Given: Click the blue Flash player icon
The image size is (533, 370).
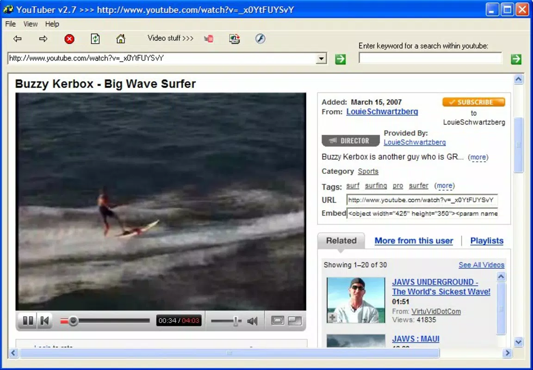Looking at the screenshot, I should click(x=260, y=39).
